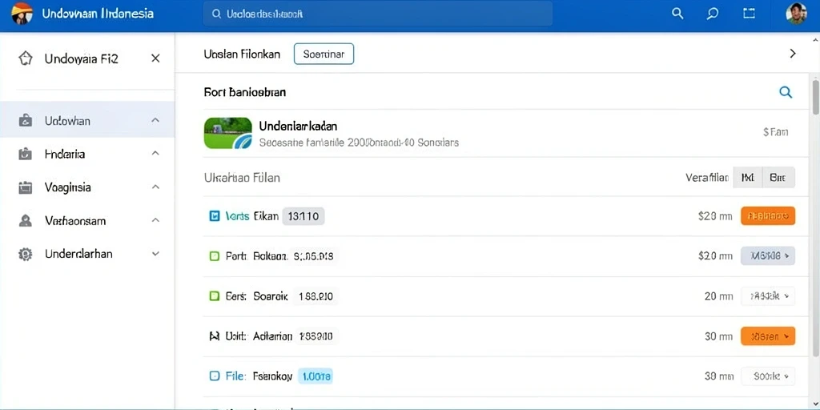Select the Vachaonsam sidebar item
The width and height of the screenshot is (820, 410).
pyautogui.click(x=87, y=221)
